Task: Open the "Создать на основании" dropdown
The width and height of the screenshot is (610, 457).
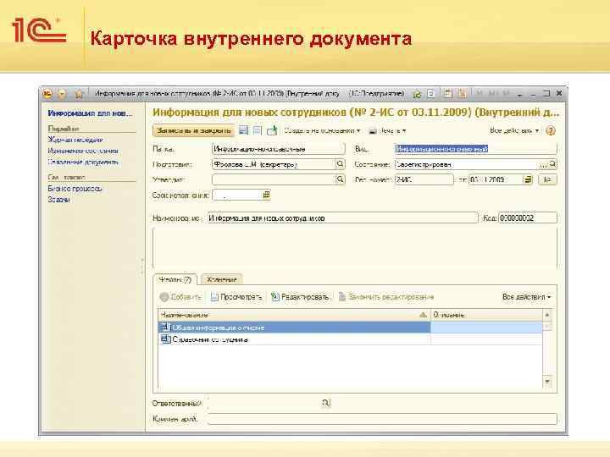Action: coord(322,130)
